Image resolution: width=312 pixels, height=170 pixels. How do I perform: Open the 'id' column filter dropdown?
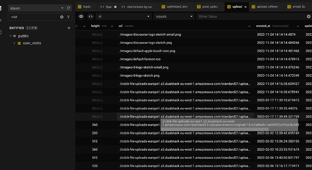pos(124,17)
